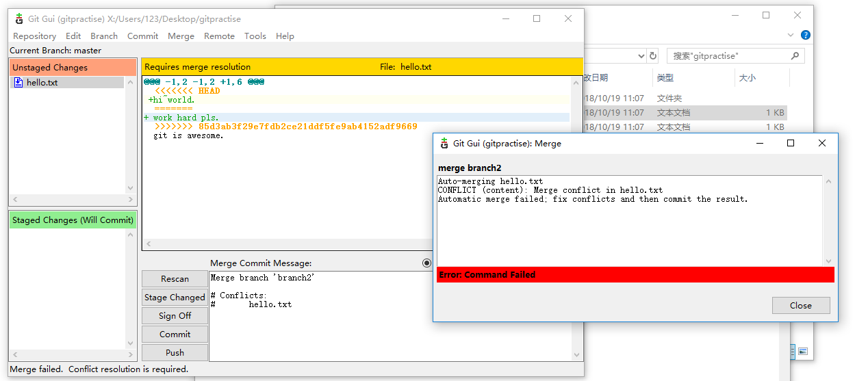855x381 pixels.
Task: Click Close in the Merge dialog
Action: 801,305
